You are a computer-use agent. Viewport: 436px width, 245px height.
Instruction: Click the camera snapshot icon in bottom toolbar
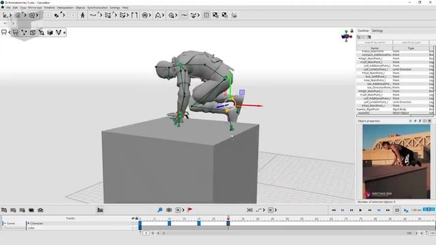click(x=40, y=210)
